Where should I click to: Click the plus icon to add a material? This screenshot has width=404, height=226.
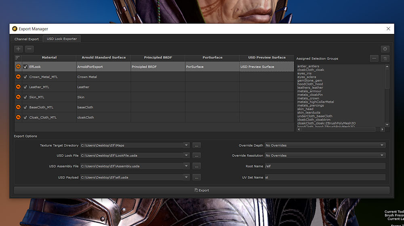tap(18, 49)
